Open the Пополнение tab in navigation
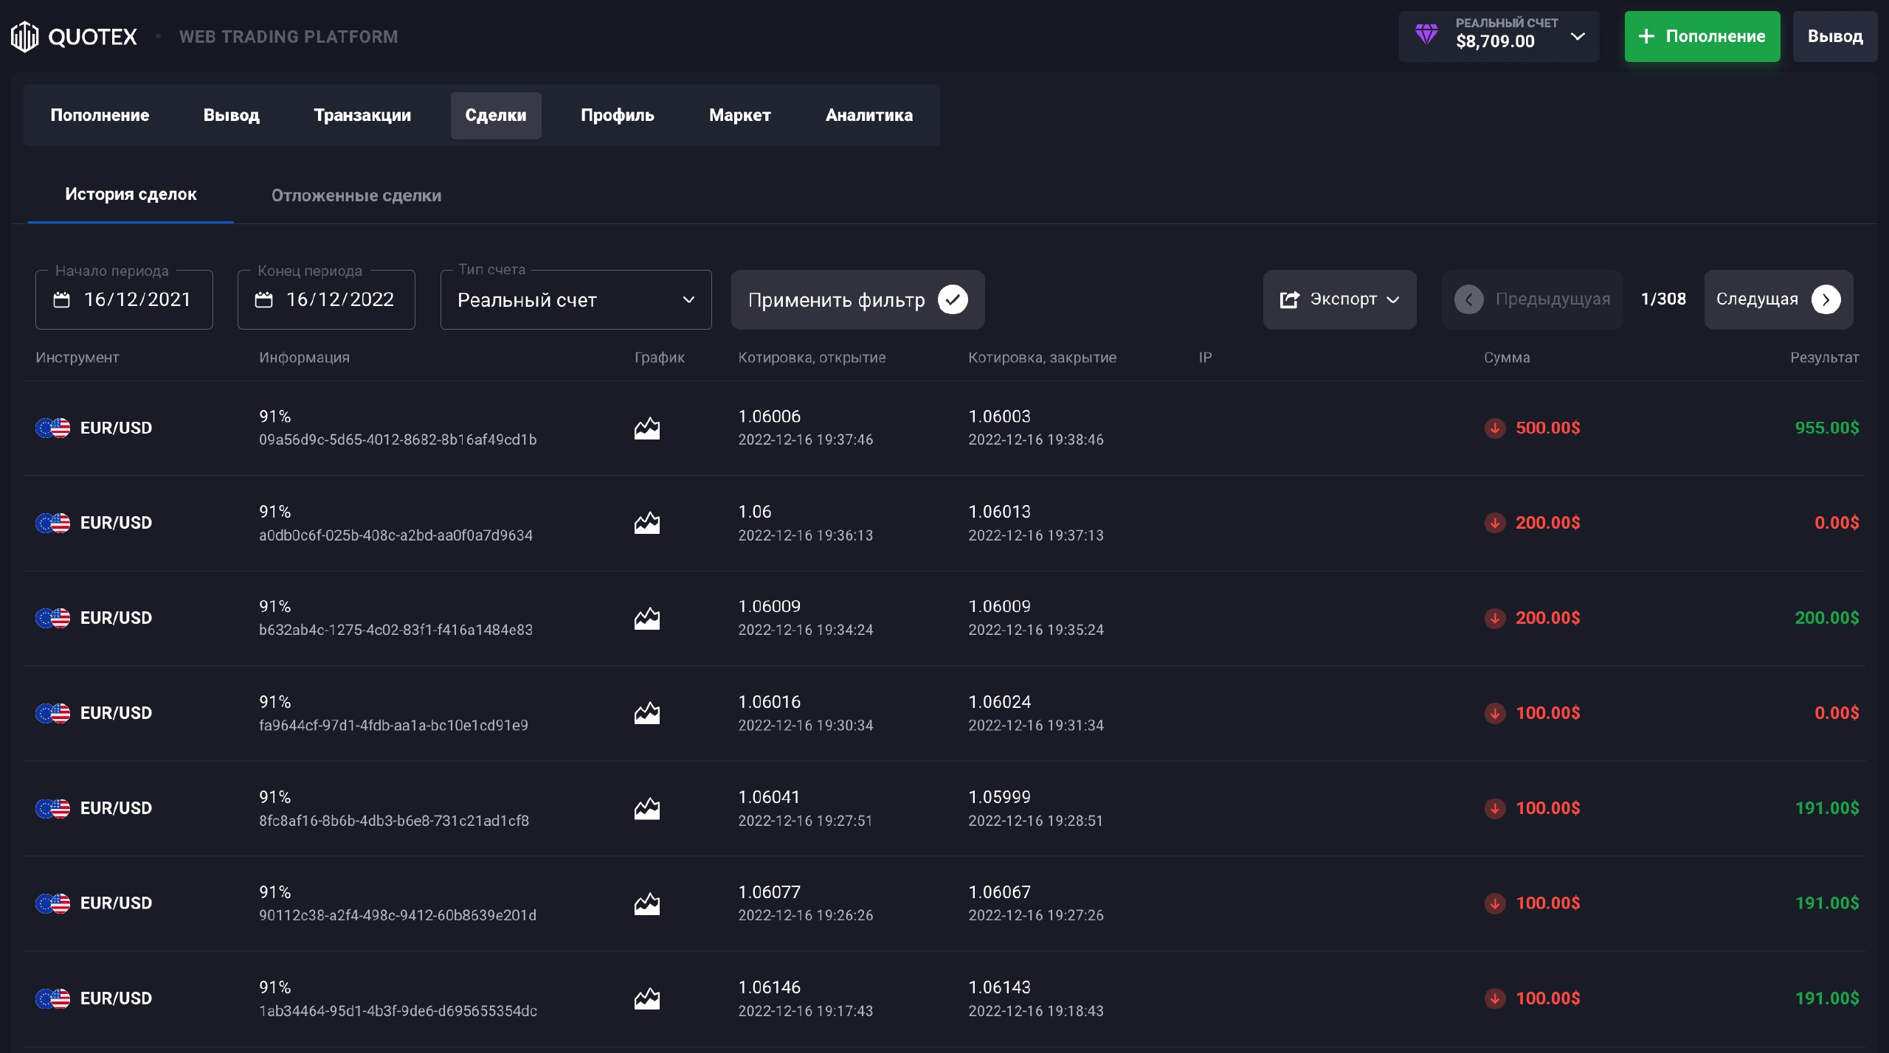 [100, 115]
